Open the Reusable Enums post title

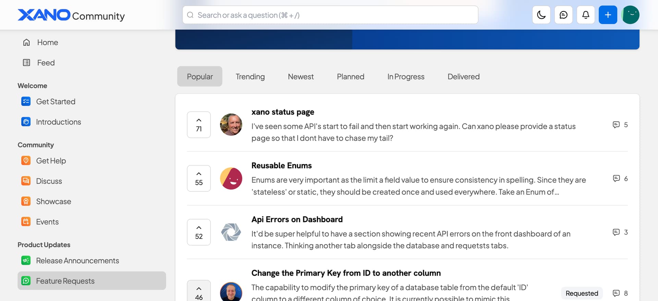click(282, 166)
